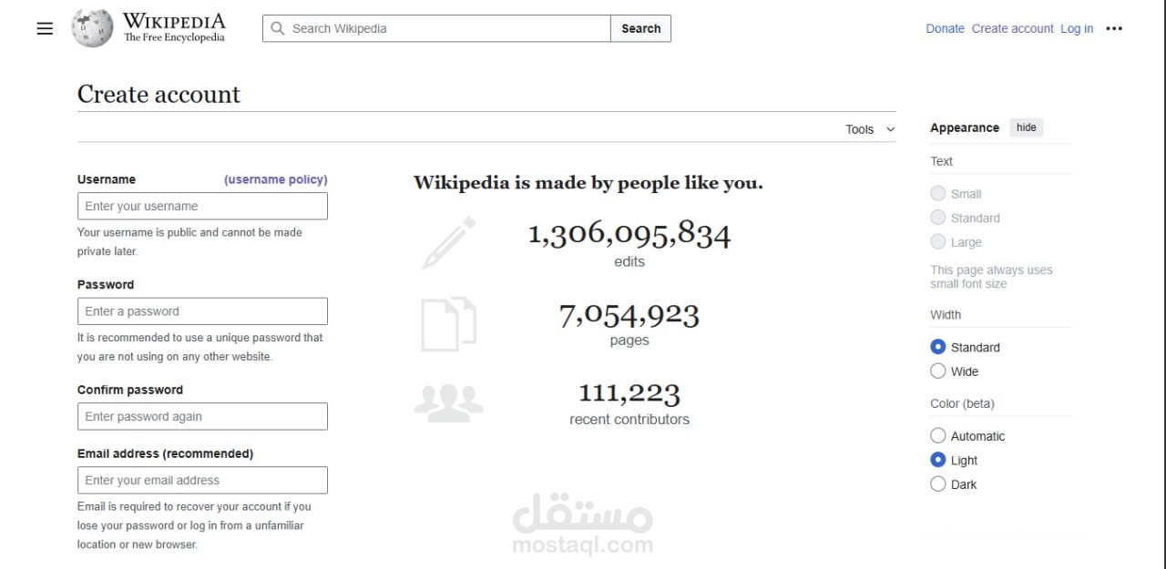Select the Small text size radio

click(938, 193)
